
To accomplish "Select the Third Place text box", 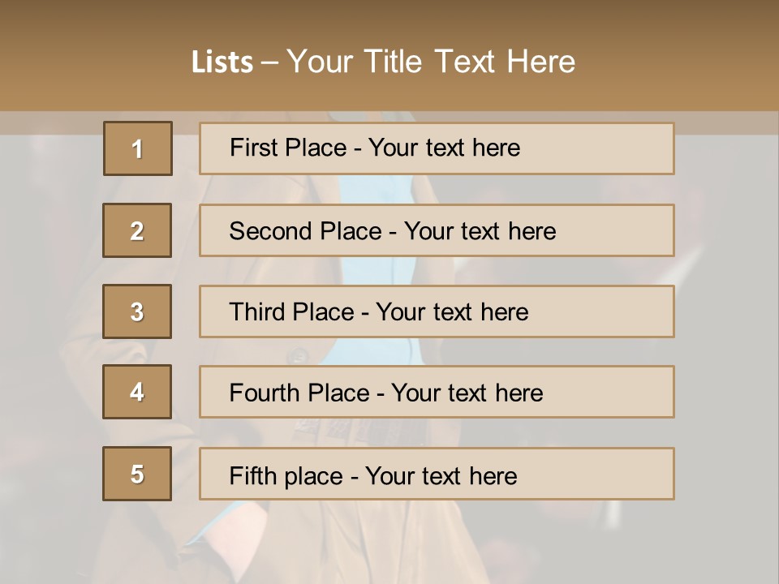I will pos(437,311).
